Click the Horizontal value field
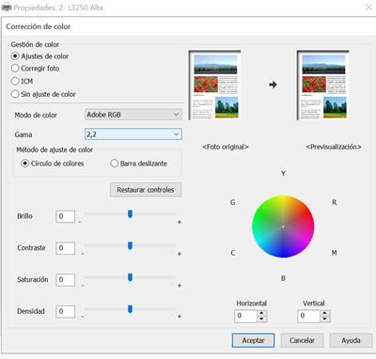376x359 pixels. click(x=245, y=316)
